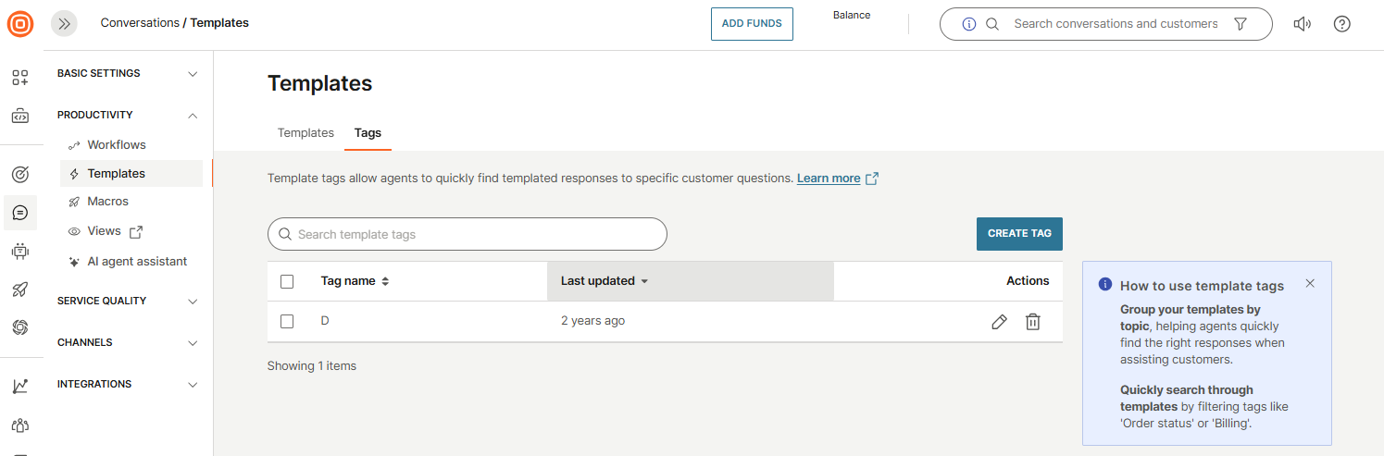Click the edit pencil icon for tag D
This screenshot has width=1384, height=456.
[x=999, y=322]
